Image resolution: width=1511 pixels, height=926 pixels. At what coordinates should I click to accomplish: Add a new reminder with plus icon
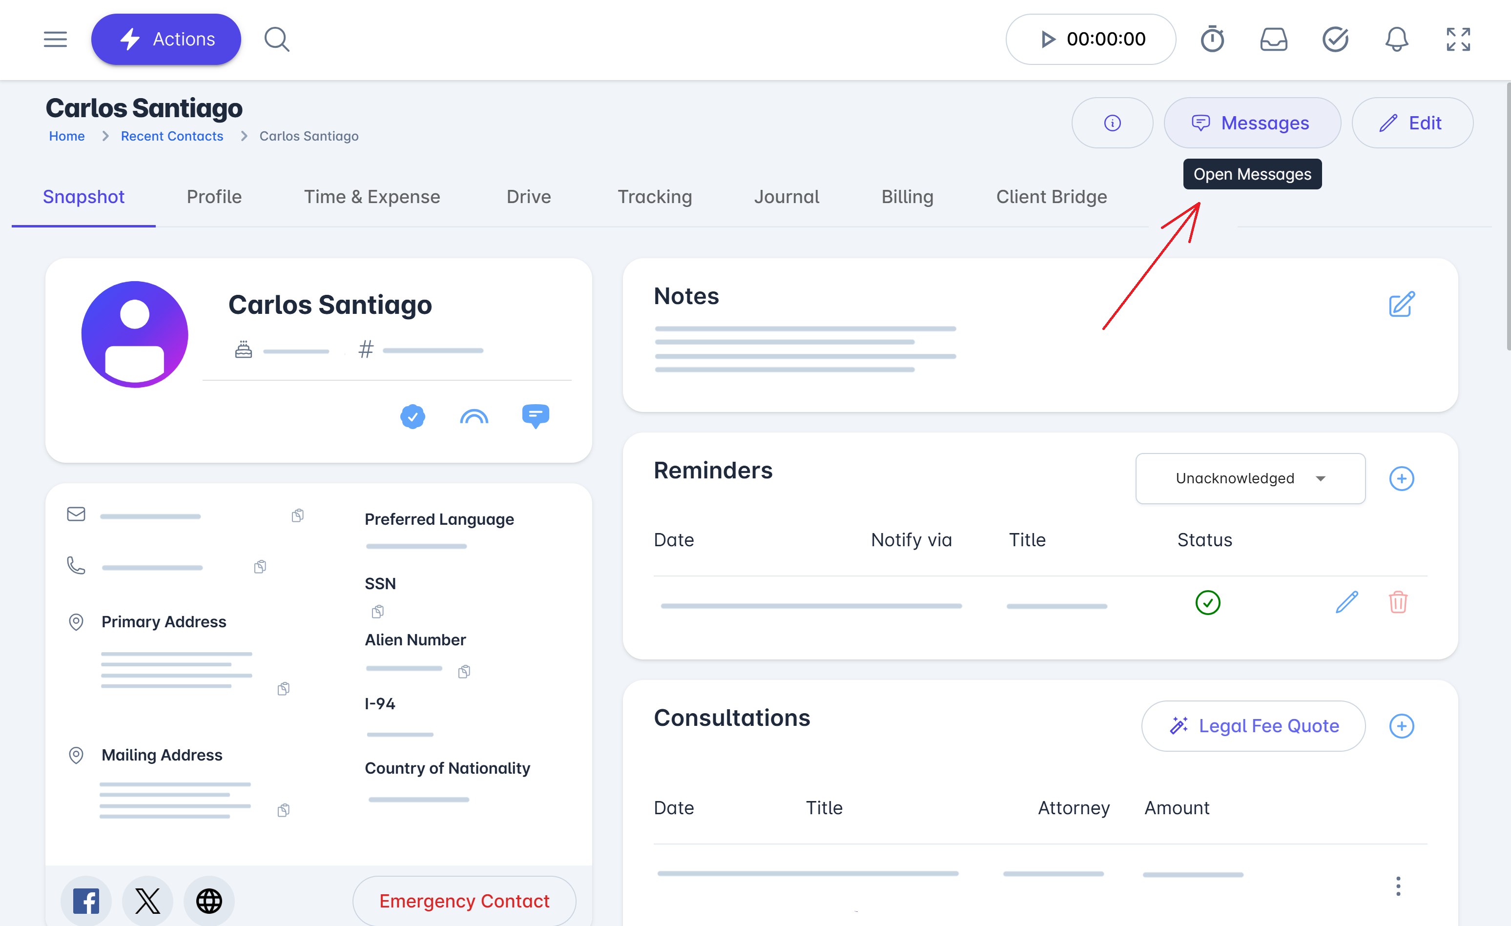pos(1401,478)
